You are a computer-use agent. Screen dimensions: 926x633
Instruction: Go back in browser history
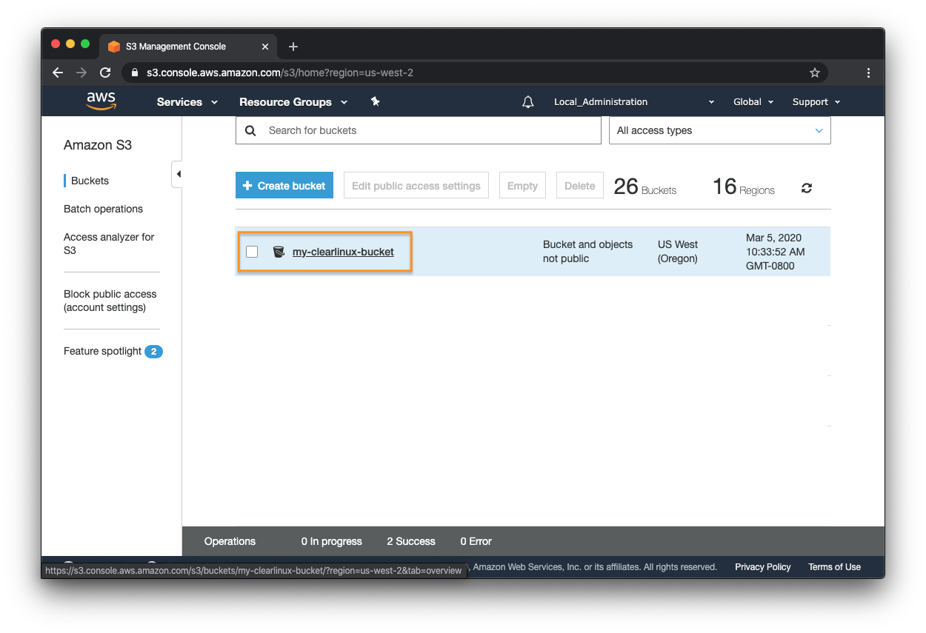[x=58, y=73]
